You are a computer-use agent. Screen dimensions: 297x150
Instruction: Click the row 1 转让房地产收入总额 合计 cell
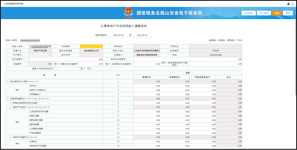click(229, 81)
